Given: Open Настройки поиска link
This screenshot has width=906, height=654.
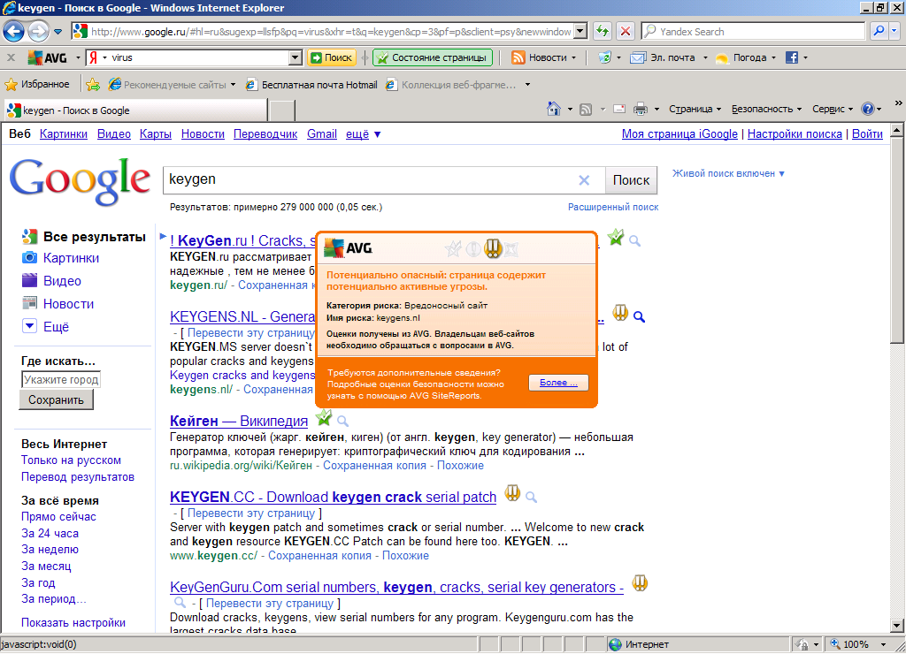Looking at the screenshot, I should pyautogui.click(x=795, y=134).
